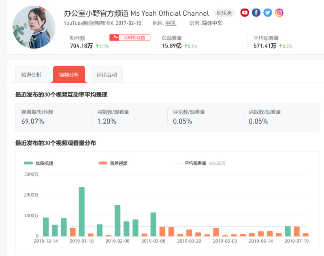
Task: Click the tallest green bar at 2019-01-18
Action: (81, 212)
